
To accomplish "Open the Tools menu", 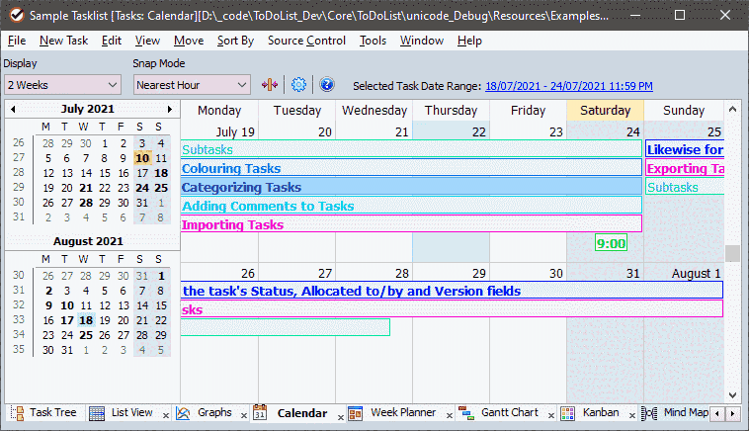I will (373, 41).
